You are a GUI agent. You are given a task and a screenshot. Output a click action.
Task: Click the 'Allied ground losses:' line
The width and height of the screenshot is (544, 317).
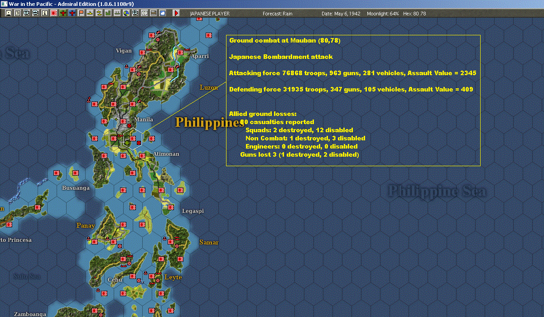coord(263,114)
